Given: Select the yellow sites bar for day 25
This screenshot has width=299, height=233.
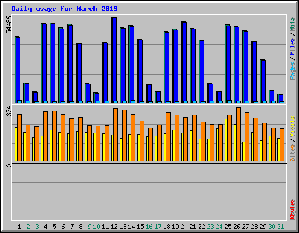Looking at the screenshot, I should click(226, 140).
